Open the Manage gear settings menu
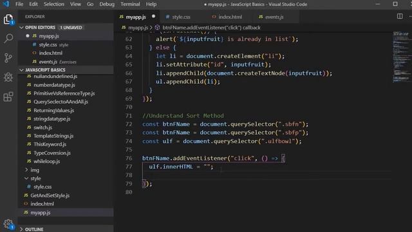This screenshot has width=412, height=232. click(x=8, y=224)
